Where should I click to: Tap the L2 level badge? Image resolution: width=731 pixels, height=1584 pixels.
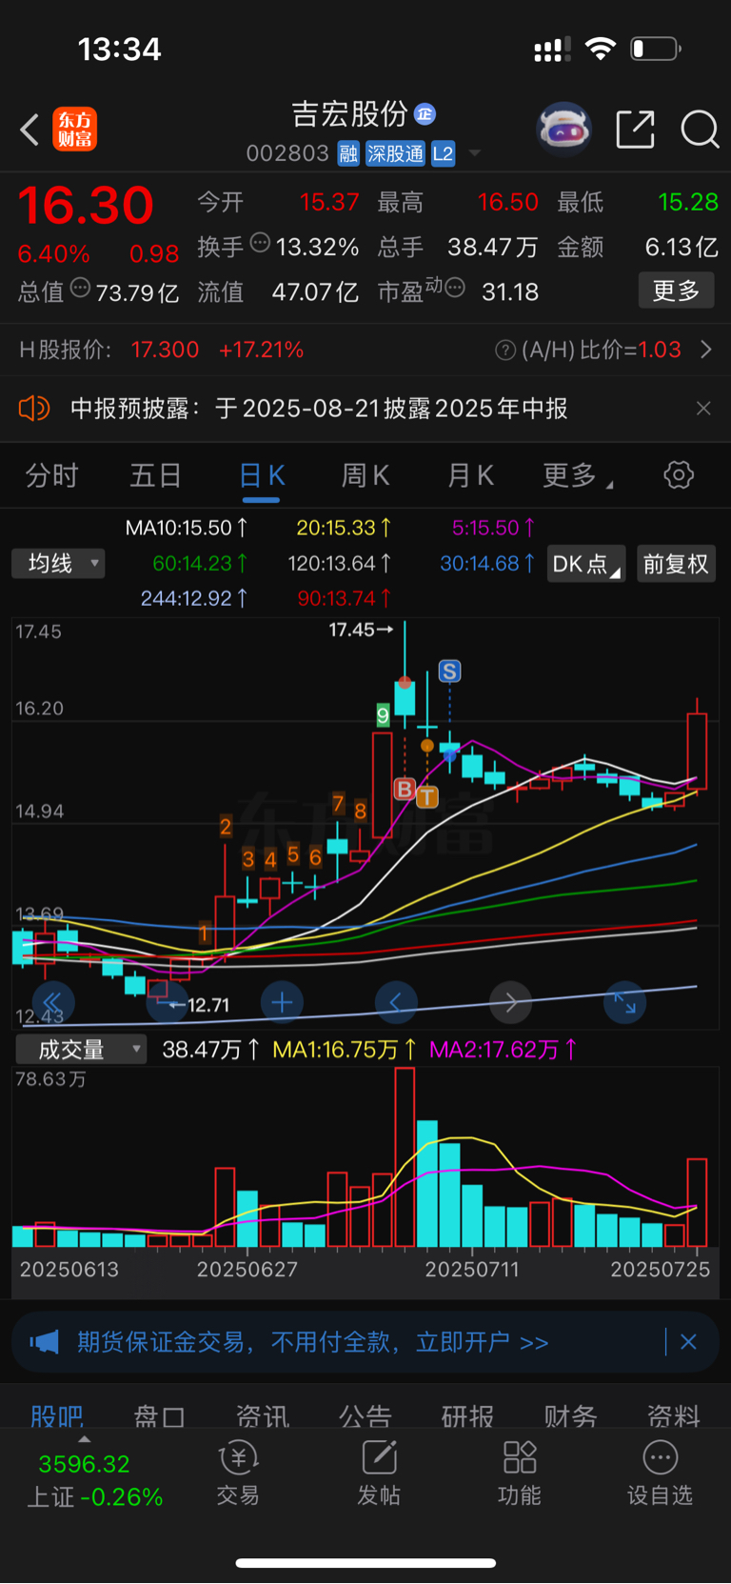444,153
